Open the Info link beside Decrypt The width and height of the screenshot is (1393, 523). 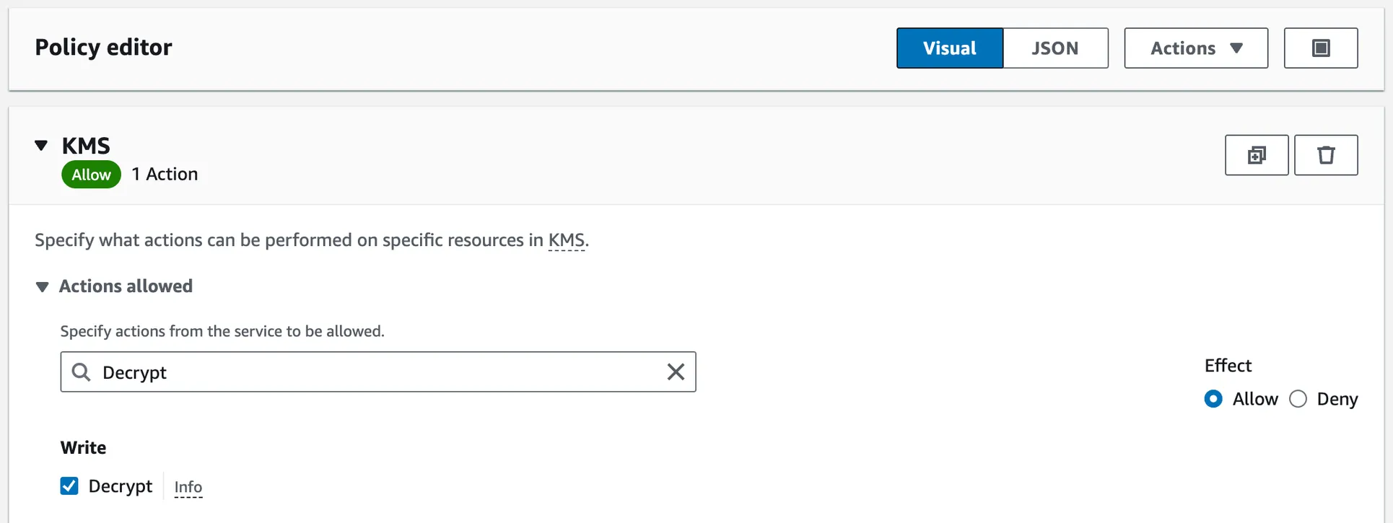[188, 488]
